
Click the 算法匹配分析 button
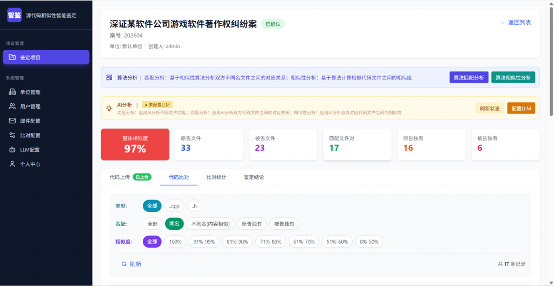[469, 77]
